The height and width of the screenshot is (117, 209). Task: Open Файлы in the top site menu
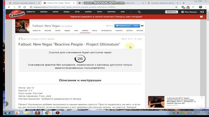pos(88,12)
